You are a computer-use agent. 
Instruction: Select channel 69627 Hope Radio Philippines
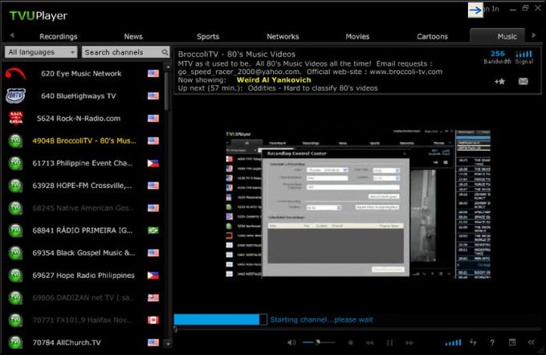[x=82, y=275]
